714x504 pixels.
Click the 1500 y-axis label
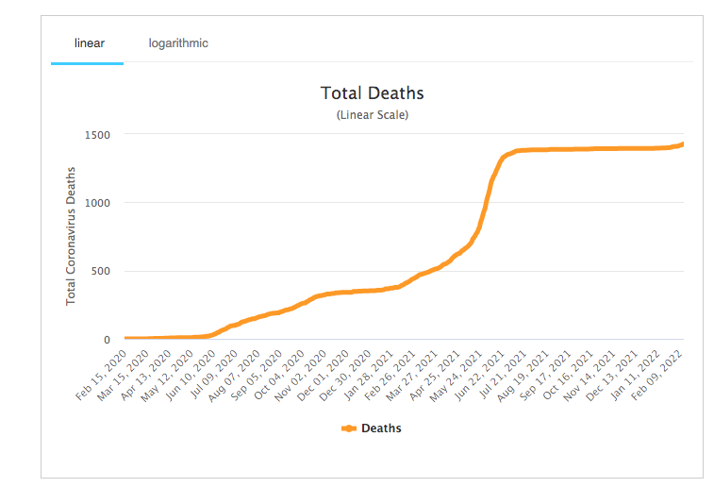point(97,135)
